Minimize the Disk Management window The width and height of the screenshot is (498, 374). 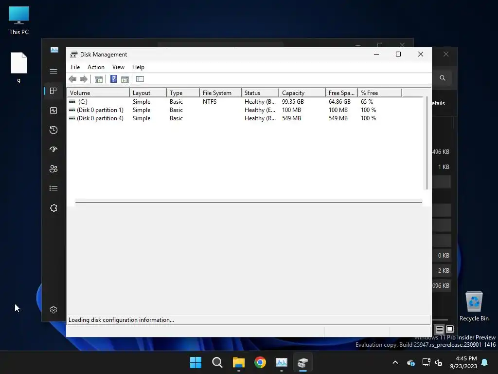coord(376,55)
